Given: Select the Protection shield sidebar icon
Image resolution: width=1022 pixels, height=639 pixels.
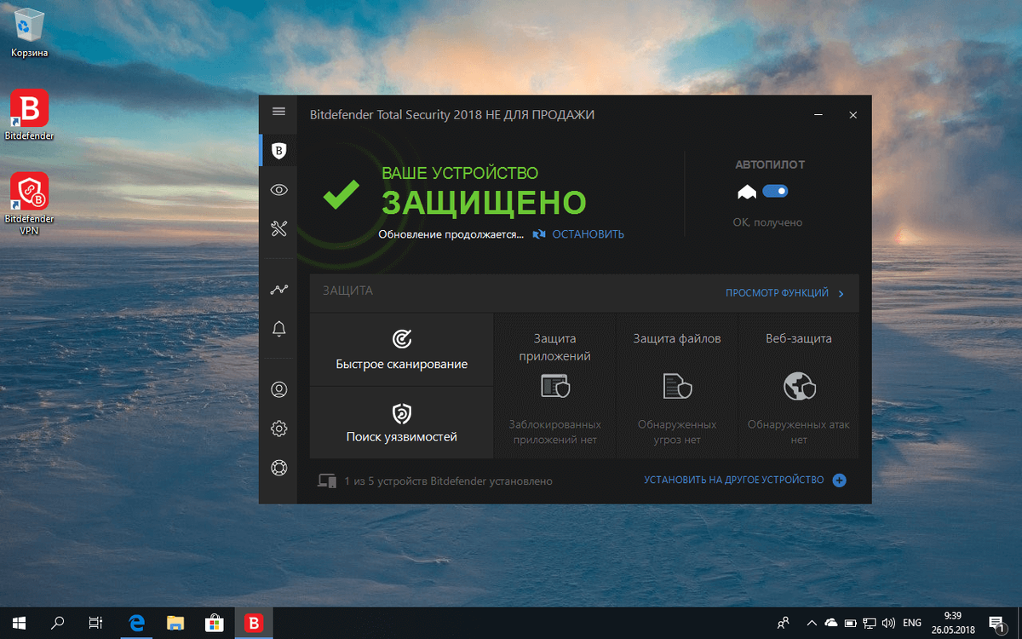Looking at the screenshot, I should (278, 151).
